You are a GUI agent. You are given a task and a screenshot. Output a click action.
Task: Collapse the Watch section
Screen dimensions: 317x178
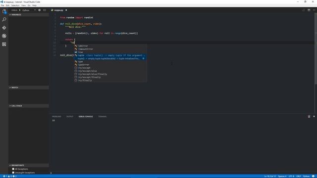[x=29, y=88]
